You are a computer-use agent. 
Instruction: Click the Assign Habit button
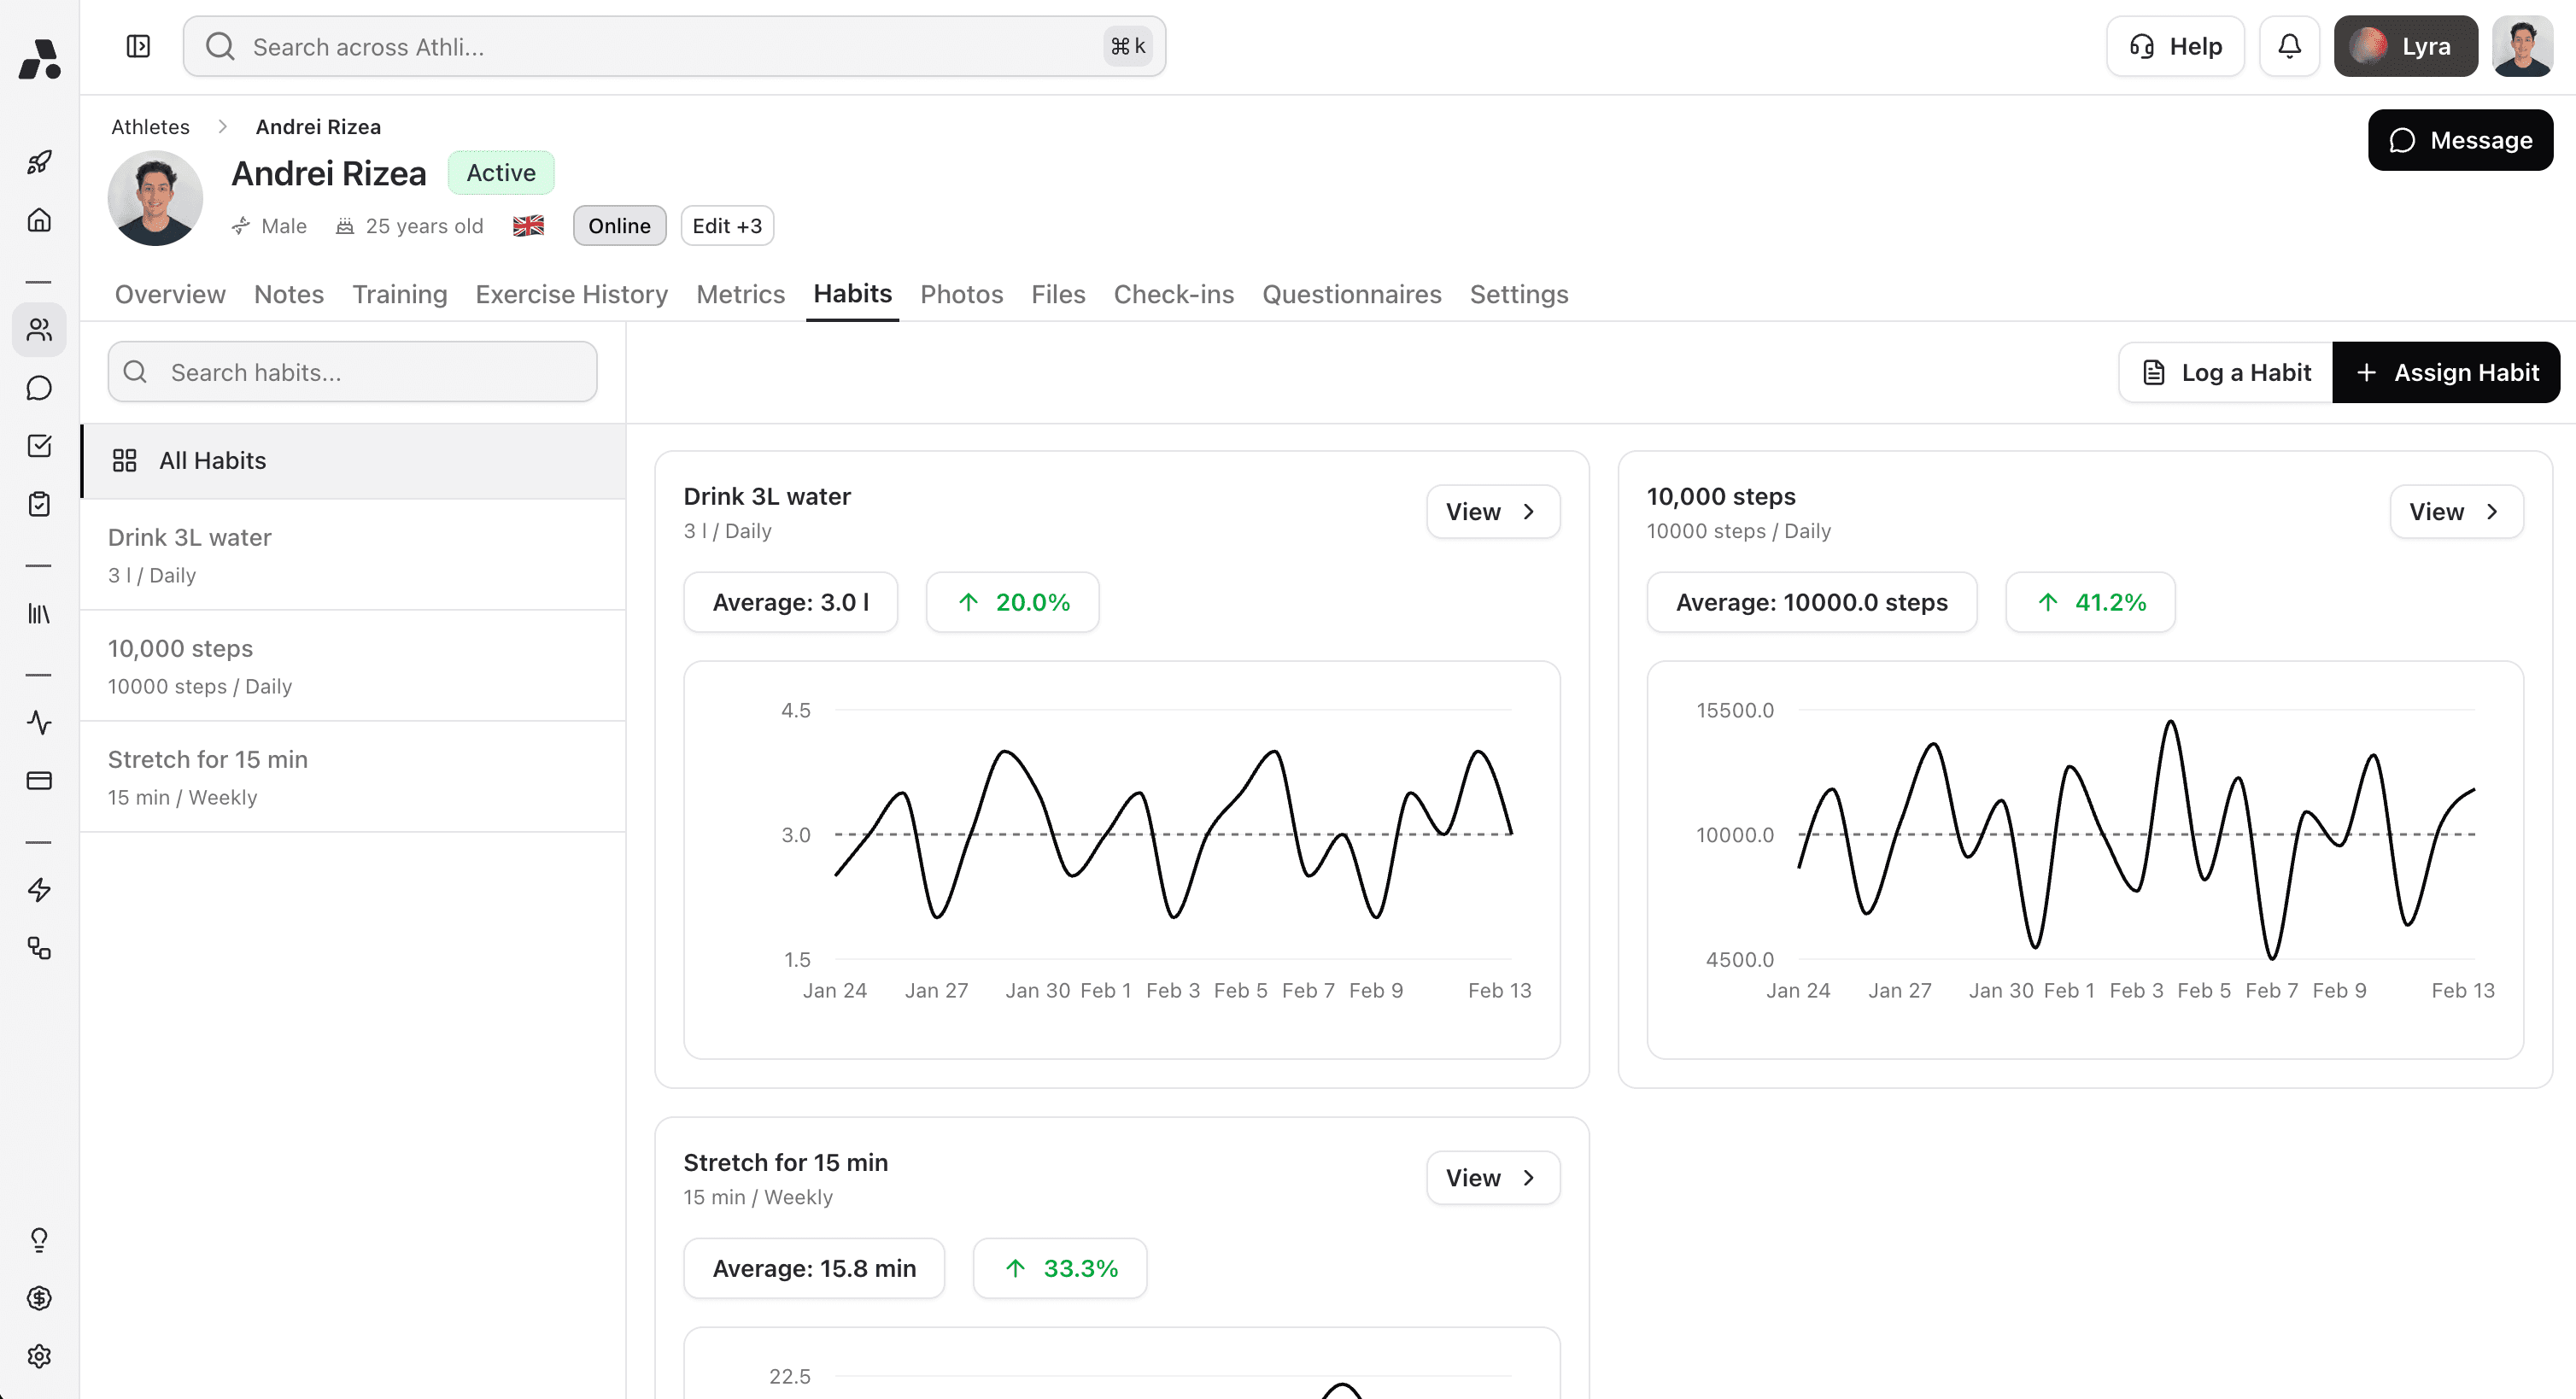(2446, 372)
